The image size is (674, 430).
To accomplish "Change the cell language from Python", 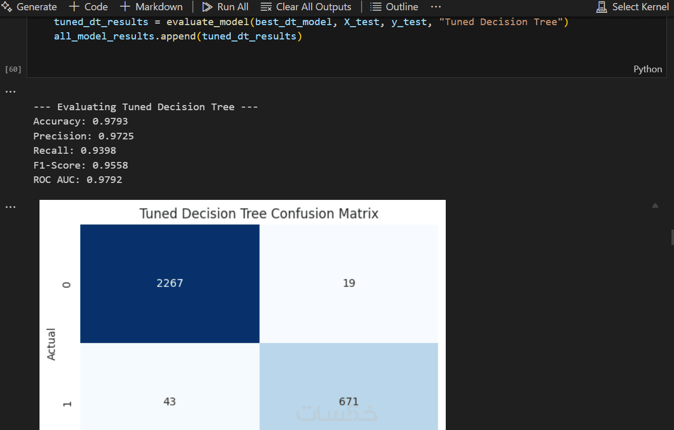I will [x=647, y=69].
